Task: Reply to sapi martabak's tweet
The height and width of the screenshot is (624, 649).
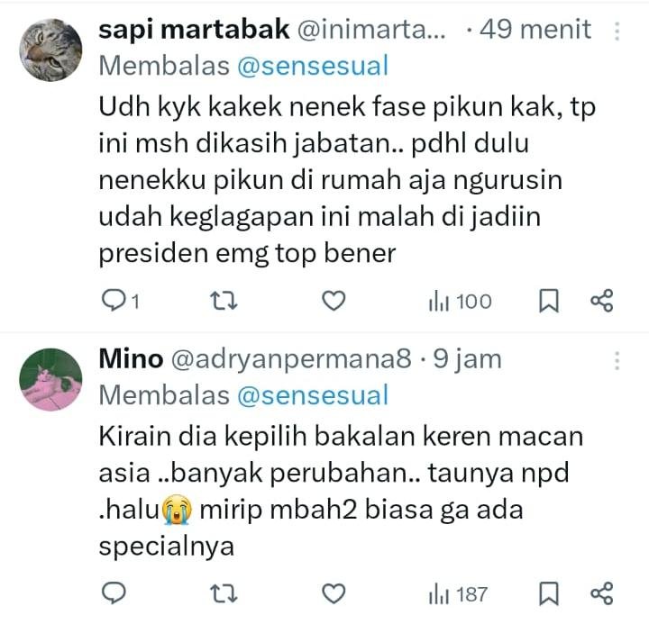Action: [x=114, y=301]
